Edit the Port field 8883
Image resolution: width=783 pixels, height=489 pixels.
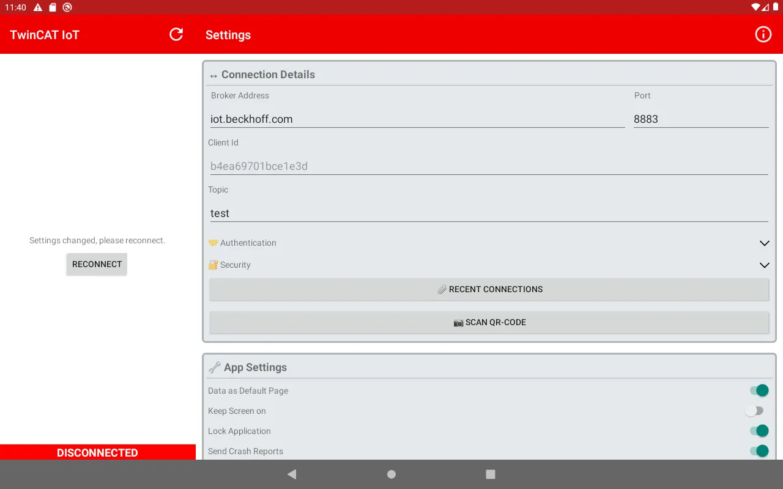(701, 119)
